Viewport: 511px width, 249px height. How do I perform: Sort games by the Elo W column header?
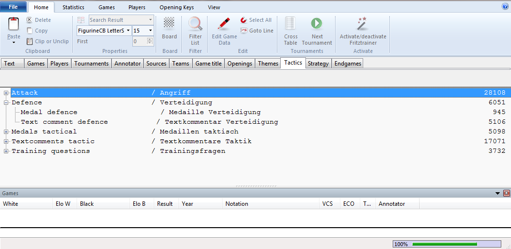coord(63,204)
